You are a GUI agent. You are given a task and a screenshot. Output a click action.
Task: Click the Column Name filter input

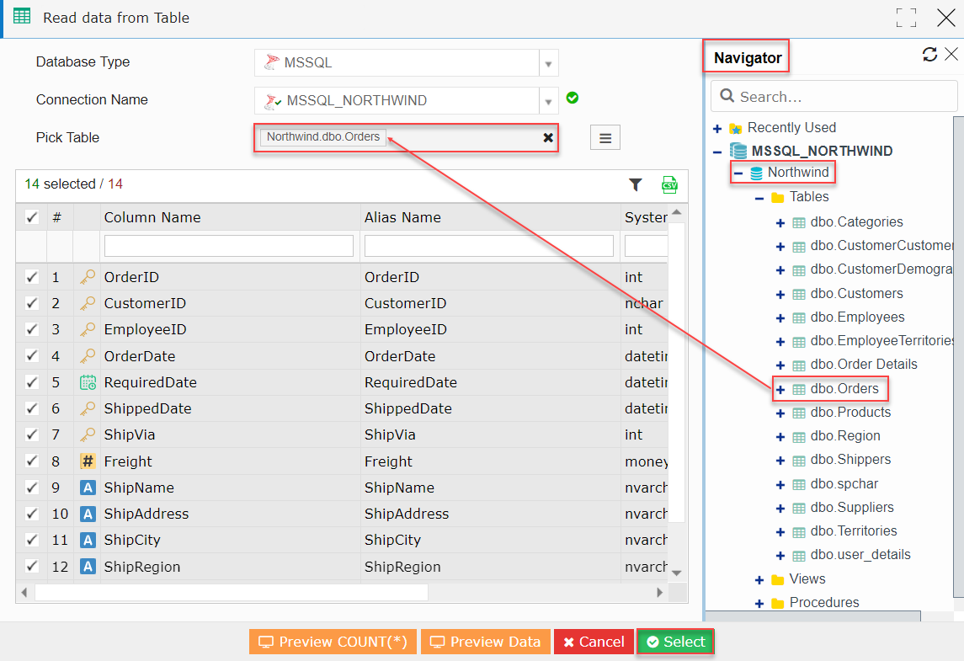pos(229,246)
